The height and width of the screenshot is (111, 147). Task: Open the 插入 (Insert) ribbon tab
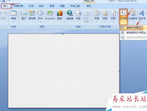[6, 6]
